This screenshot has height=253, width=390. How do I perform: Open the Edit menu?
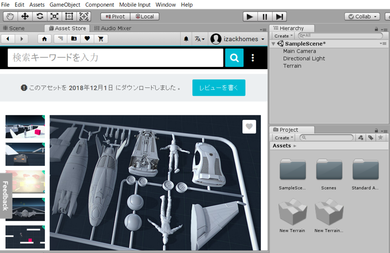19,5
